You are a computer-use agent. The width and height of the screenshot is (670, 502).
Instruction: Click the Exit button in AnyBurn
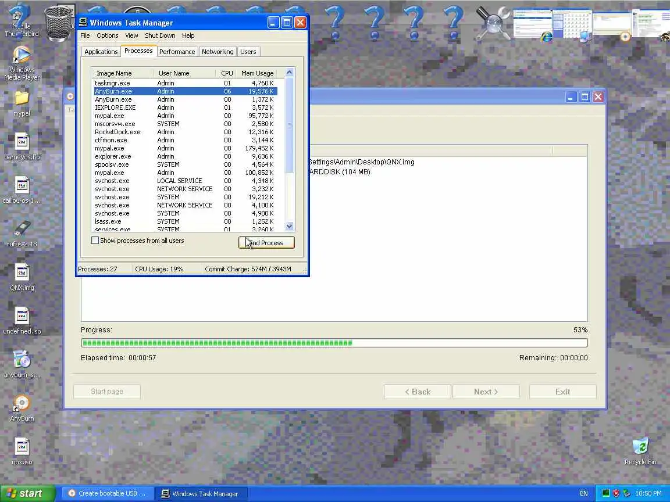click(x=563, y=392)
